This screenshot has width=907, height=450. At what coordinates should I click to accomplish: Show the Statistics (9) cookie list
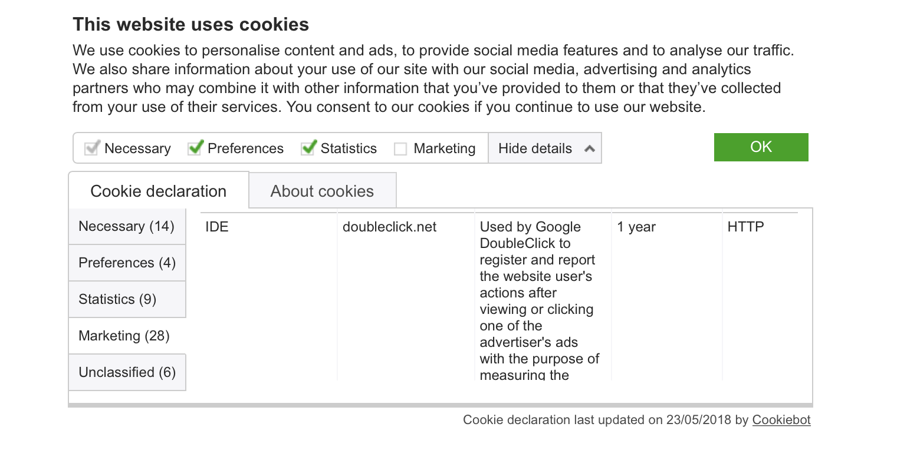[127, 299]
